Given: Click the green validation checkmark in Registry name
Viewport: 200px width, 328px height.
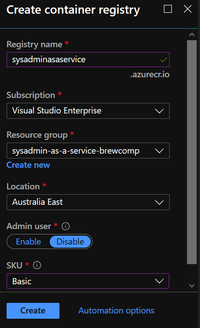Looking at the screenshot, I should coord(163,60).
